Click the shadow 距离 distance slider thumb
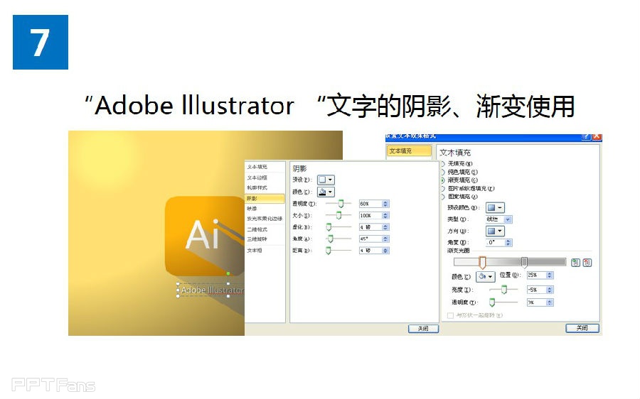This screenshot has height=399, width=640. [328, 251]
